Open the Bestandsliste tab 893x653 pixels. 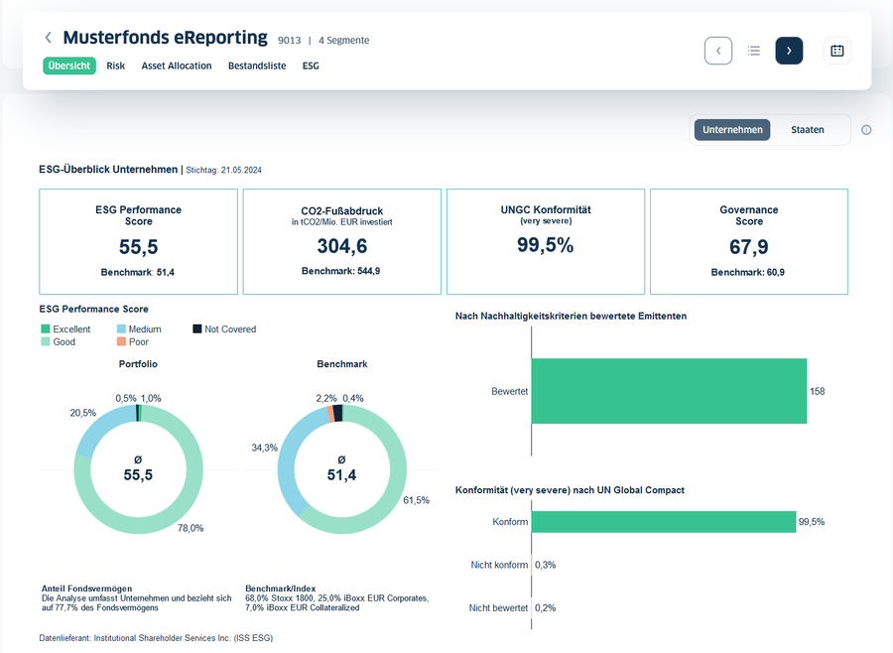point(257,66)
